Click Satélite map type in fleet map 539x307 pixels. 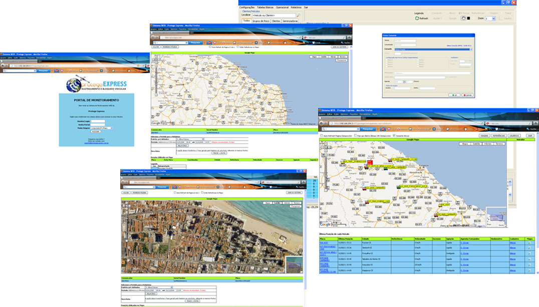(x=476, y=143)
